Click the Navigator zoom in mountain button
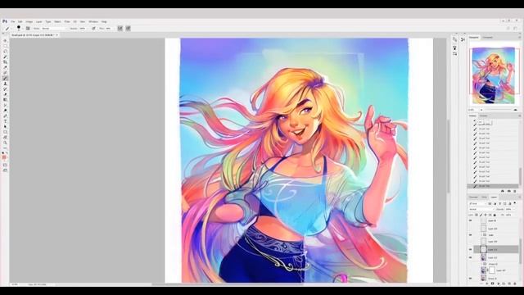524x295 pixels. coord(516,110)
